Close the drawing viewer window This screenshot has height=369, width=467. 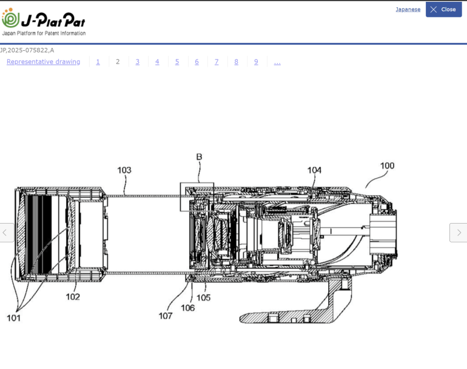click(443, 10)
